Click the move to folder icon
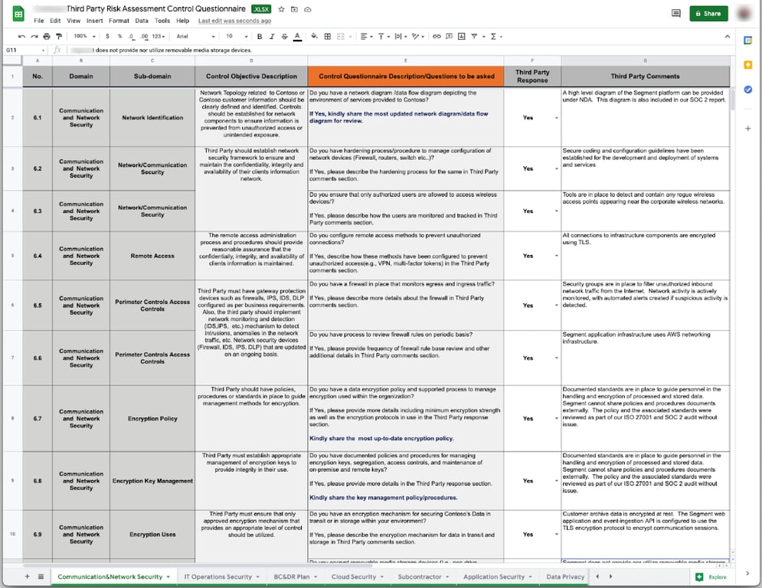 click(294, 9)
